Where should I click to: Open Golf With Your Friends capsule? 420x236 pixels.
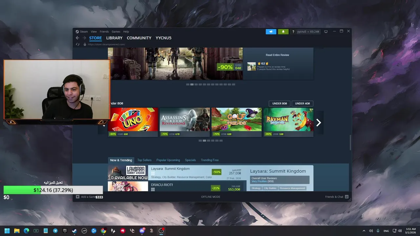[x=237, y=122]
